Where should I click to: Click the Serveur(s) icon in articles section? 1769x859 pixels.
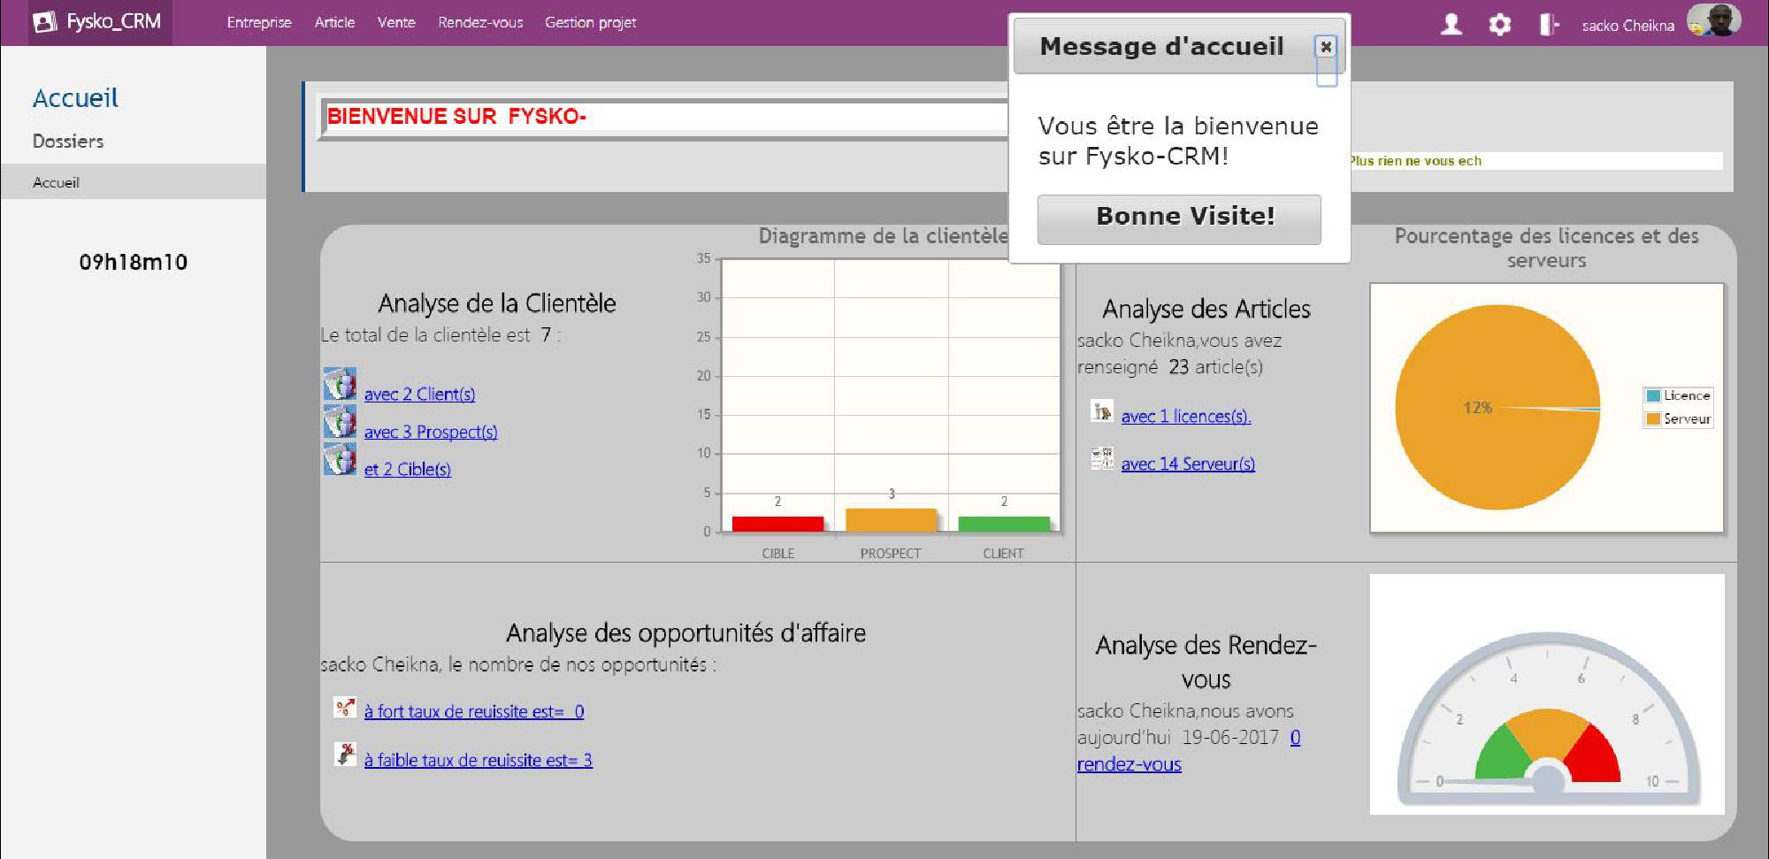click(1101, 458)
